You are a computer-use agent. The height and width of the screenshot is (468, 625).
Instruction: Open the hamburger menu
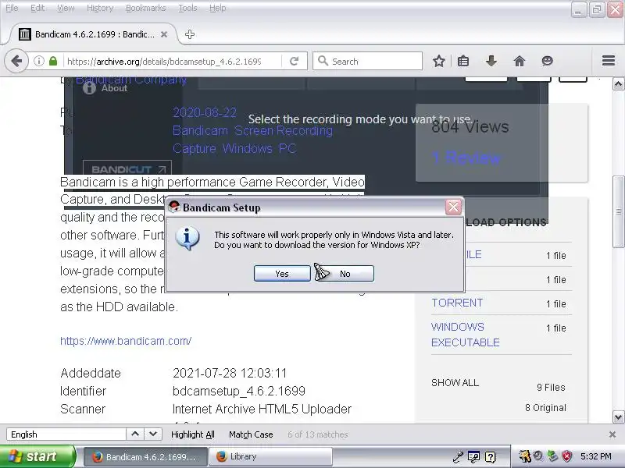click(x=609, y=61)
